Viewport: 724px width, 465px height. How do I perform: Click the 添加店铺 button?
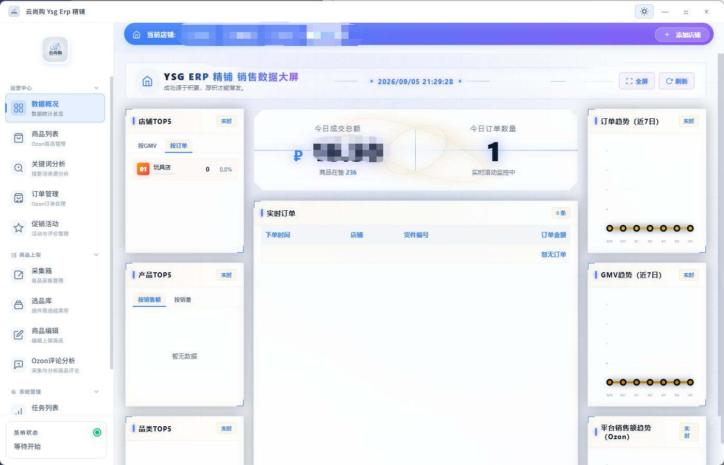click(x=682, y=35)
